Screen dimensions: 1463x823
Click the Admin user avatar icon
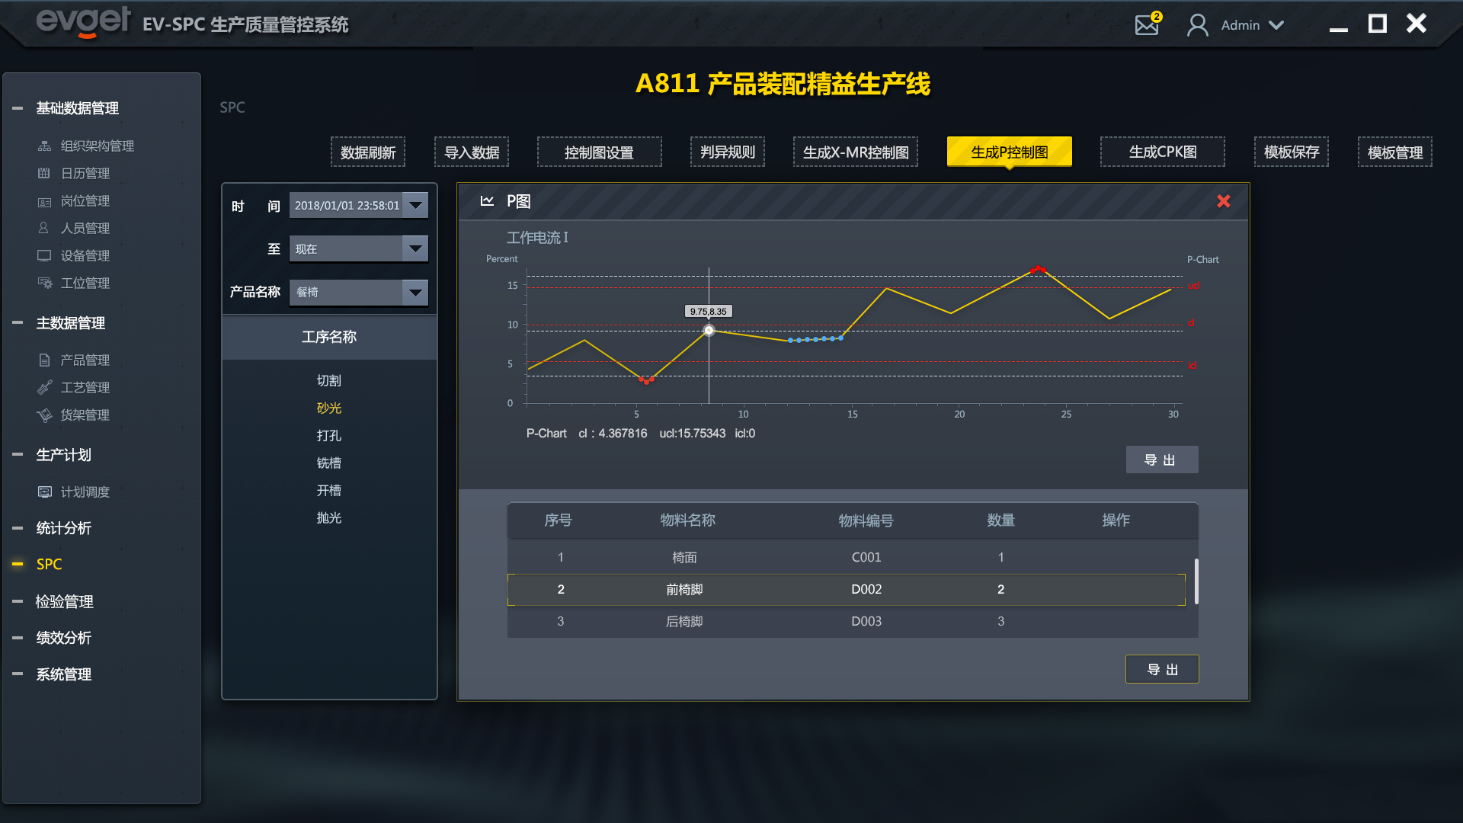point(1197,25)
